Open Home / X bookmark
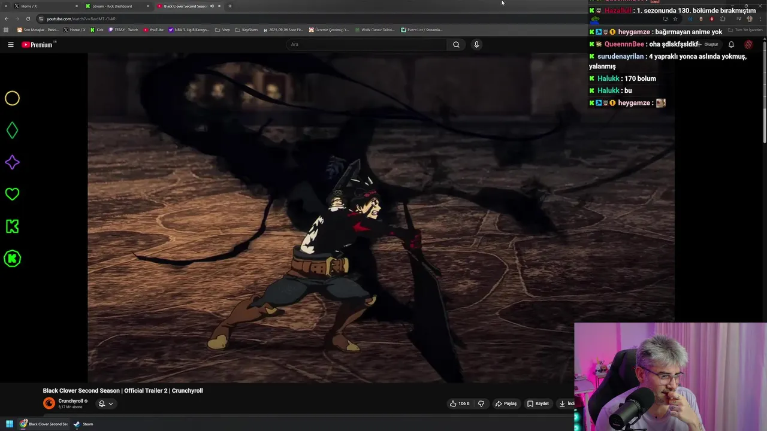 coord(74,30)
